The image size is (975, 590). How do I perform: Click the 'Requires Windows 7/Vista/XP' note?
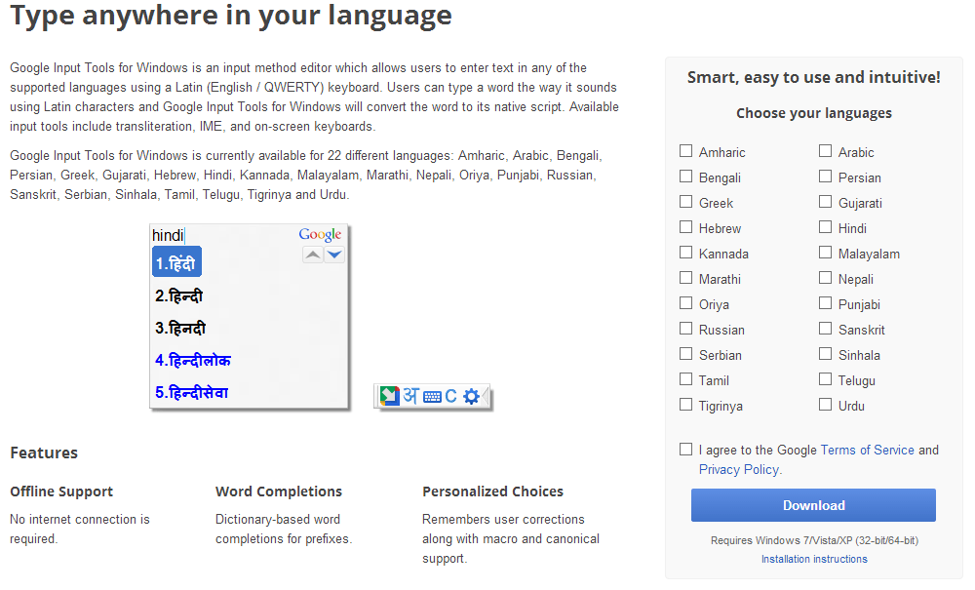tap(814, 540)
